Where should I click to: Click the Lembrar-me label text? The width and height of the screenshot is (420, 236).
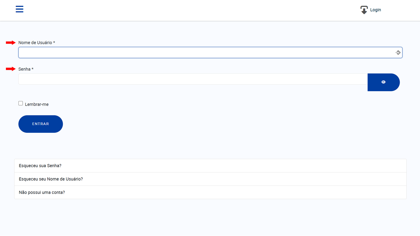click(x=37, y=104)
